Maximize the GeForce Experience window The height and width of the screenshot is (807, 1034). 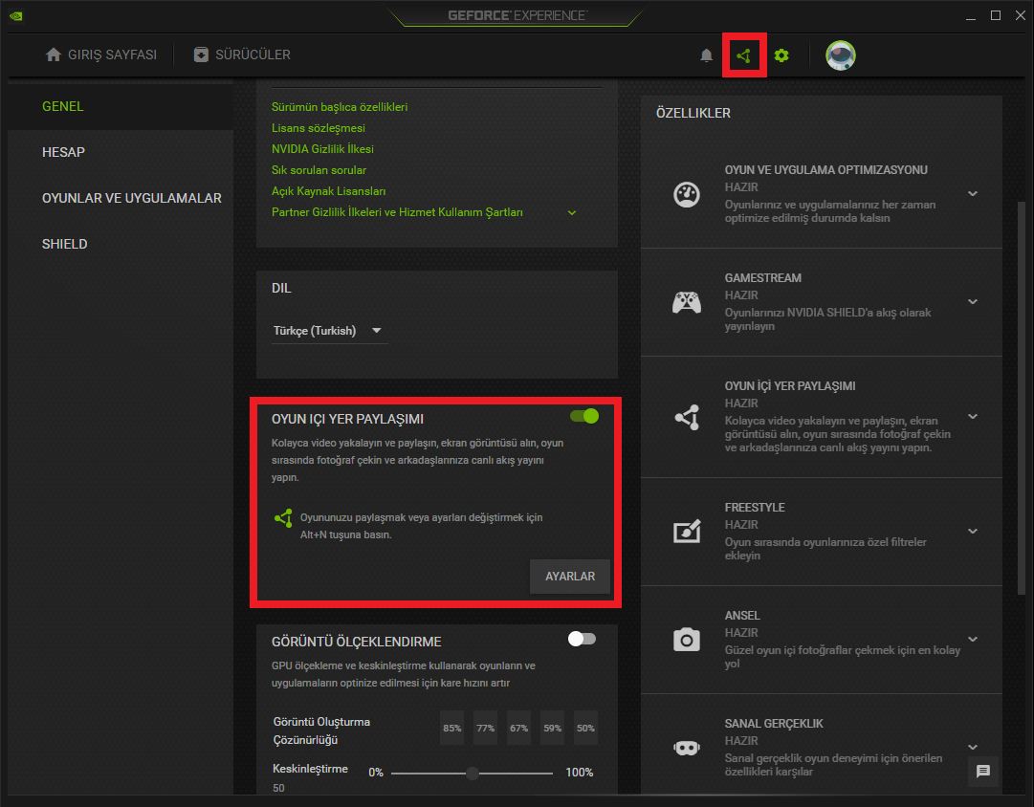(x=996, y=15)
